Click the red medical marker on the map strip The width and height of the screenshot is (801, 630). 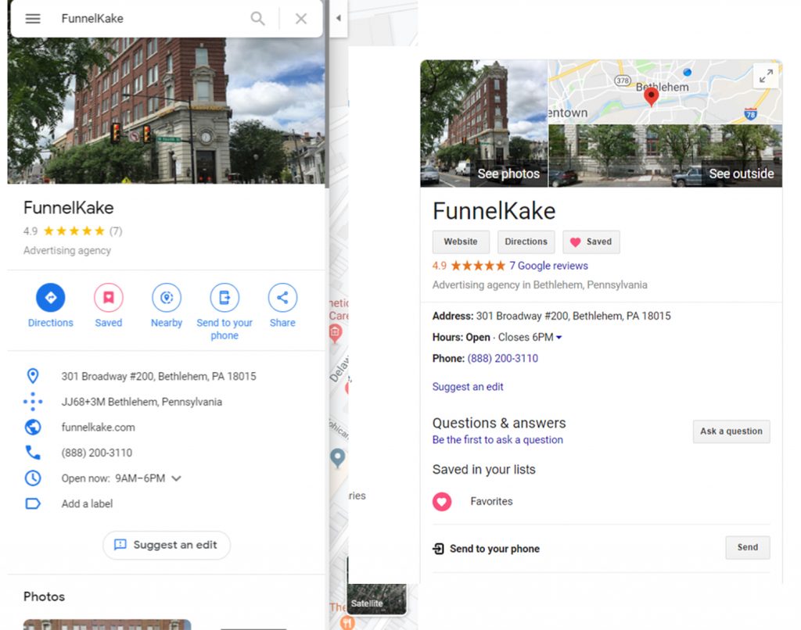(x=335, y=334)
